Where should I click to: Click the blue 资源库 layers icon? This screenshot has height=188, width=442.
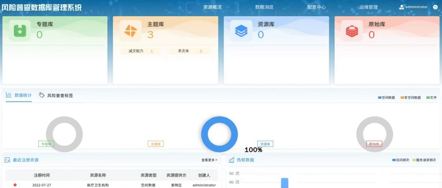[x=241, y=31]
